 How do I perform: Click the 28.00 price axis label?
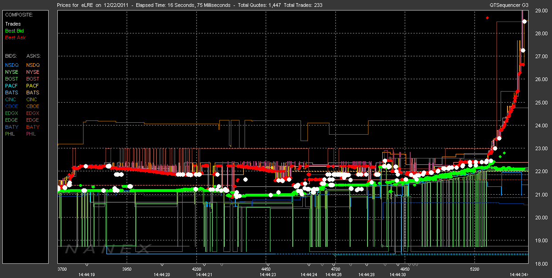pos(541,33)
